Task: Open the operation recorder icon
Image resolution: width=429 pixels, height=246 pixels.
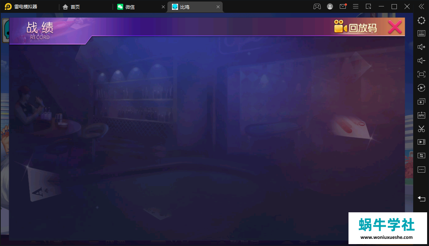Action: tap(421, 88)
